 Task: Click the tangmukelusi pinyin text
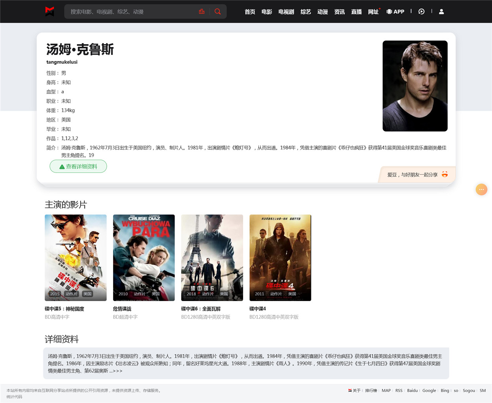[x=62, y=62]
